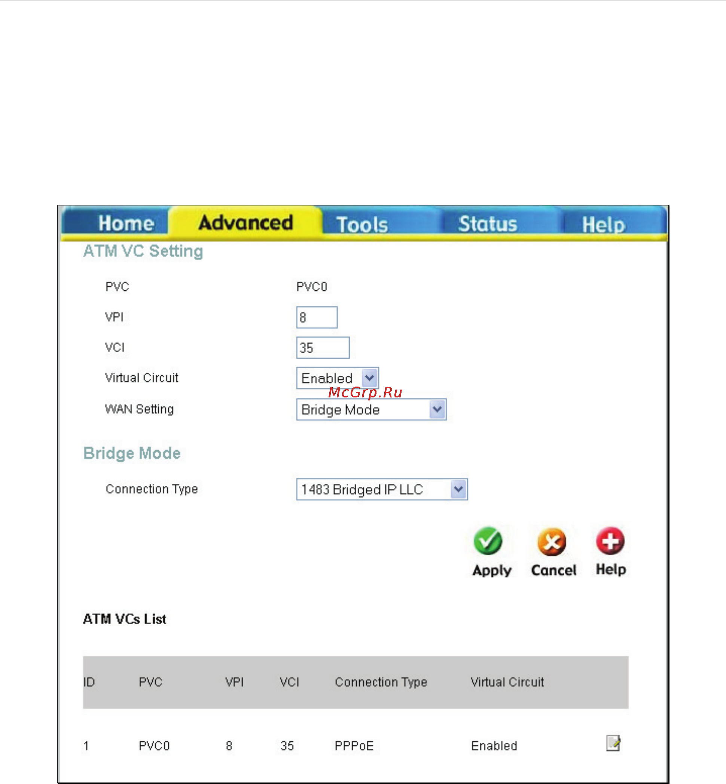This screenshot has height=784, width=726.
Task: Click the PVC column header in list
Action: point(150,682)
